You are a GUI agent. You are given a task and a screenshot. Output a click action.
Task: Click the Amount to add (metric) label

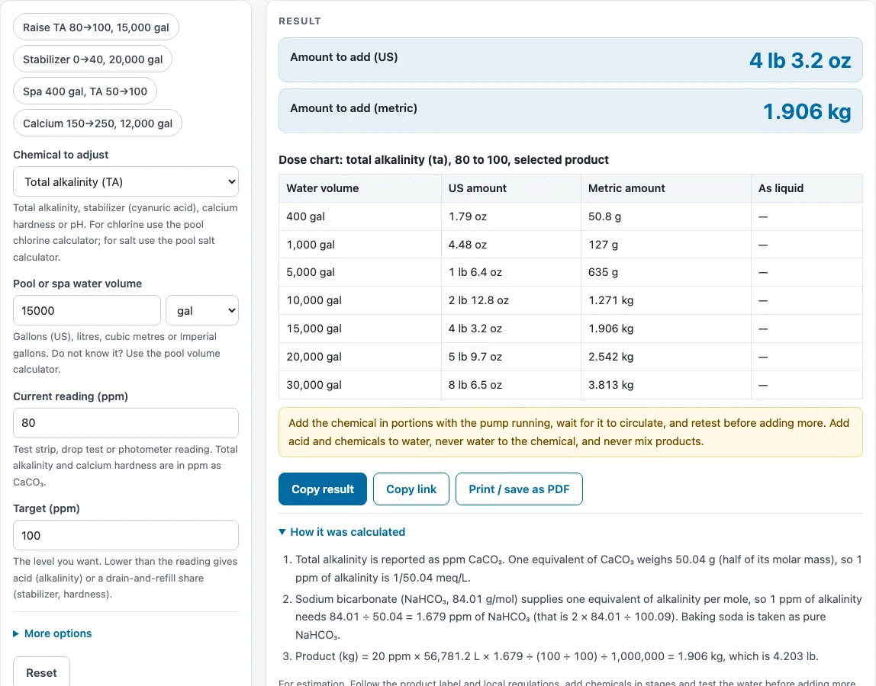click(353, 108)
